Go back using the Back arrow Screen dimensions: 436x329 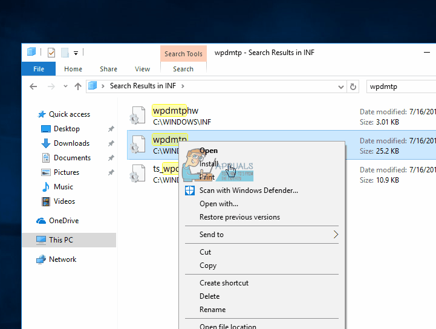pyautogui.click(x=34, y=86)
